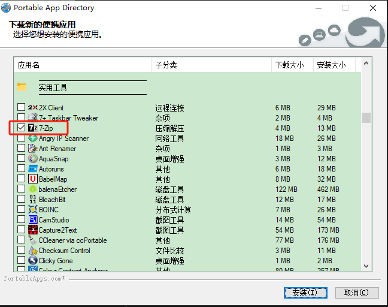
Task: Click the CamStudio app icon
Action: tap(33, 219)
